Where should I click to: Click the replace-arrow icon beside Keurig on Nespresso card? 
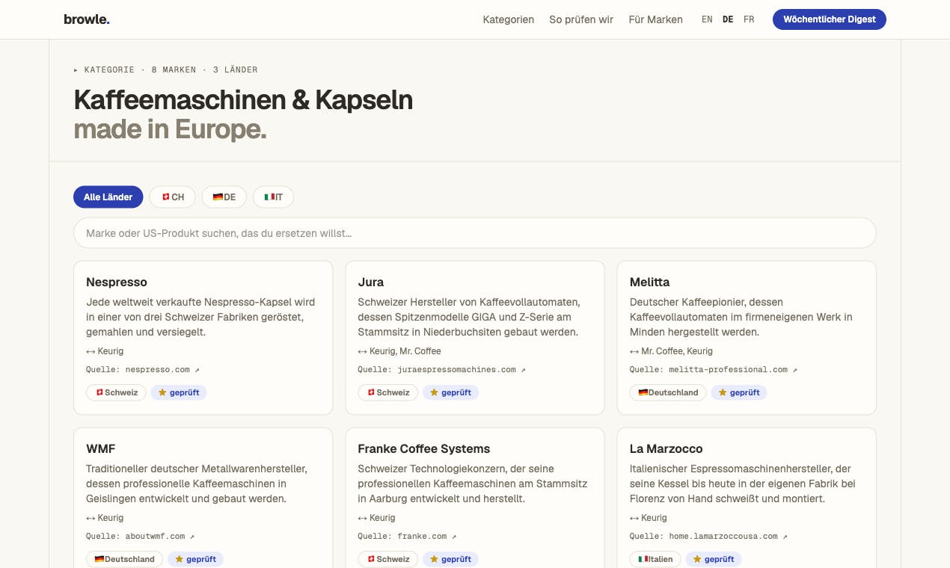[91, 351]
